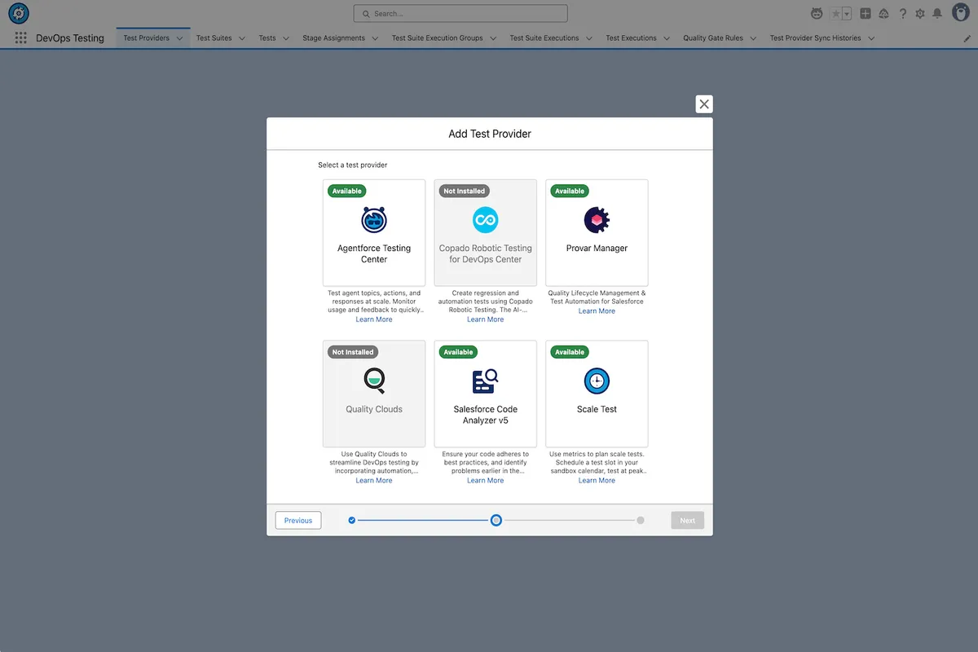
Task: Select the Agentforce Testing Center provider card
Action: pos(374,232)
